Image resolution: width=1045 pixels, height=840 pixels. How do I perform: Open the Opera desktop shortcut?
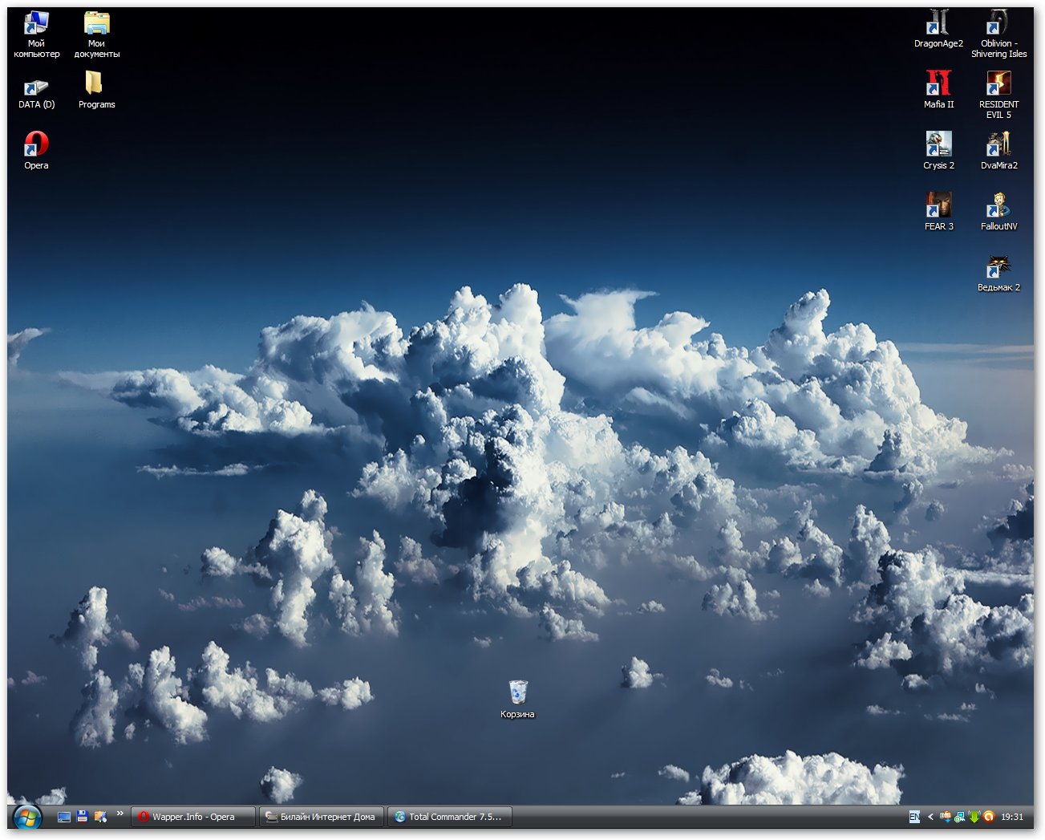tap(36, 145)
